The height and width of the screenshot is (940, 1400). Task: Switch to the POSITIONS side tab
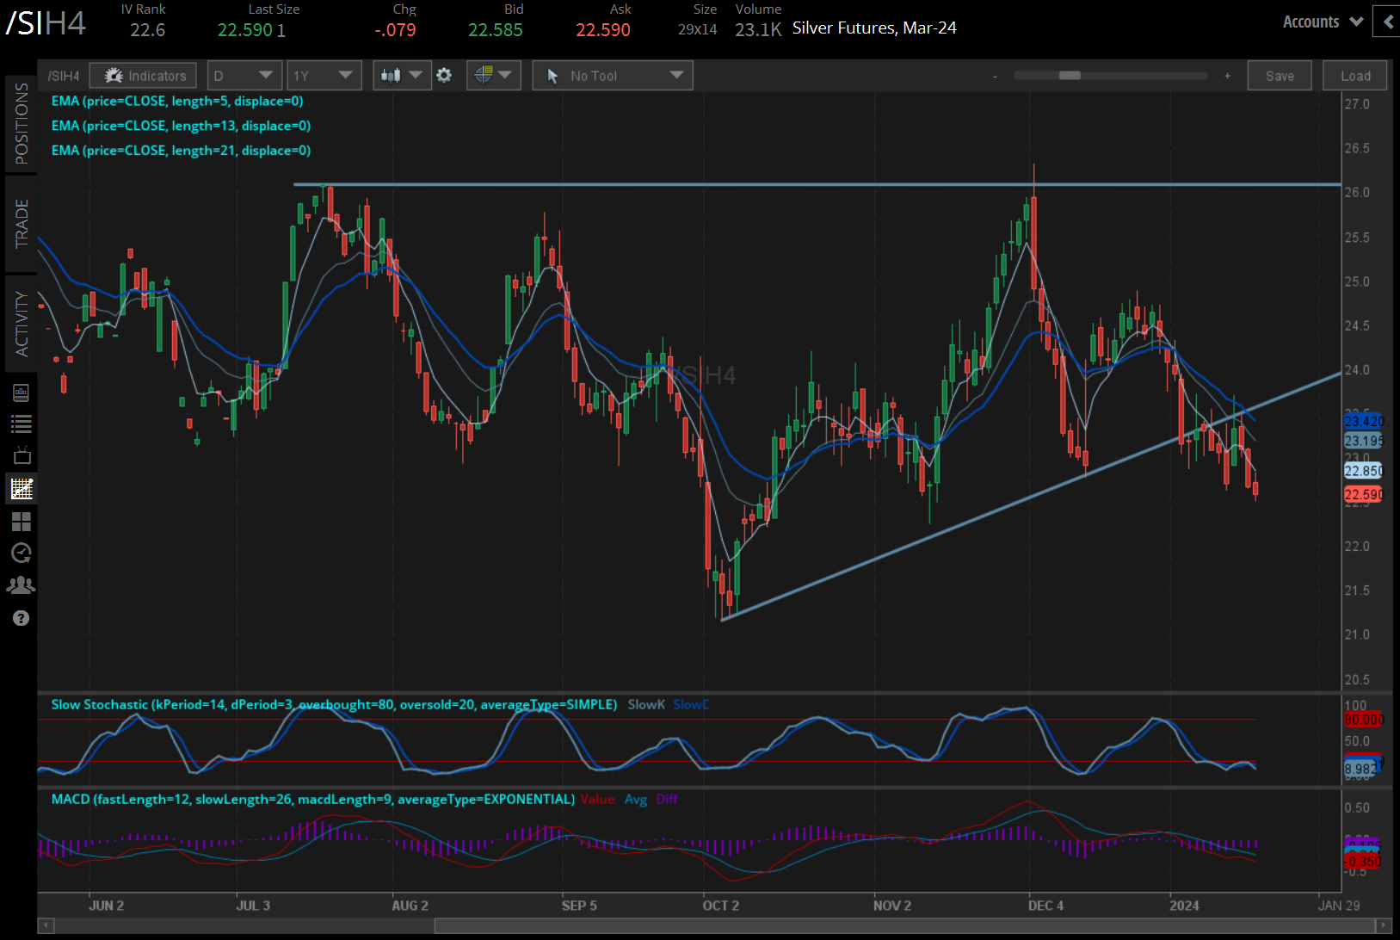coord(22,124)
